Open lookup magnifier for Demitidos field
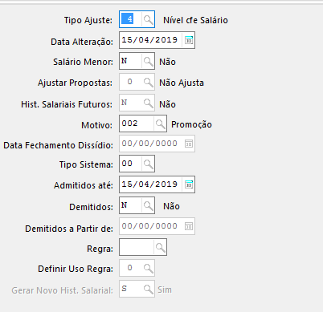The height and width of the screenshot is (312, 323). click(148, 205)
